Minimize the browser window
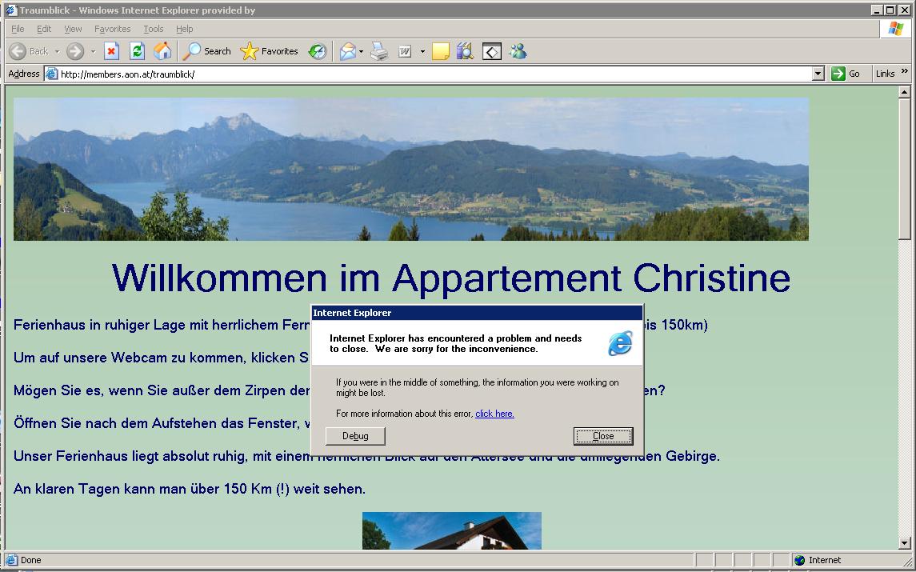Screen dimensions: 916x572 point(878,10)
